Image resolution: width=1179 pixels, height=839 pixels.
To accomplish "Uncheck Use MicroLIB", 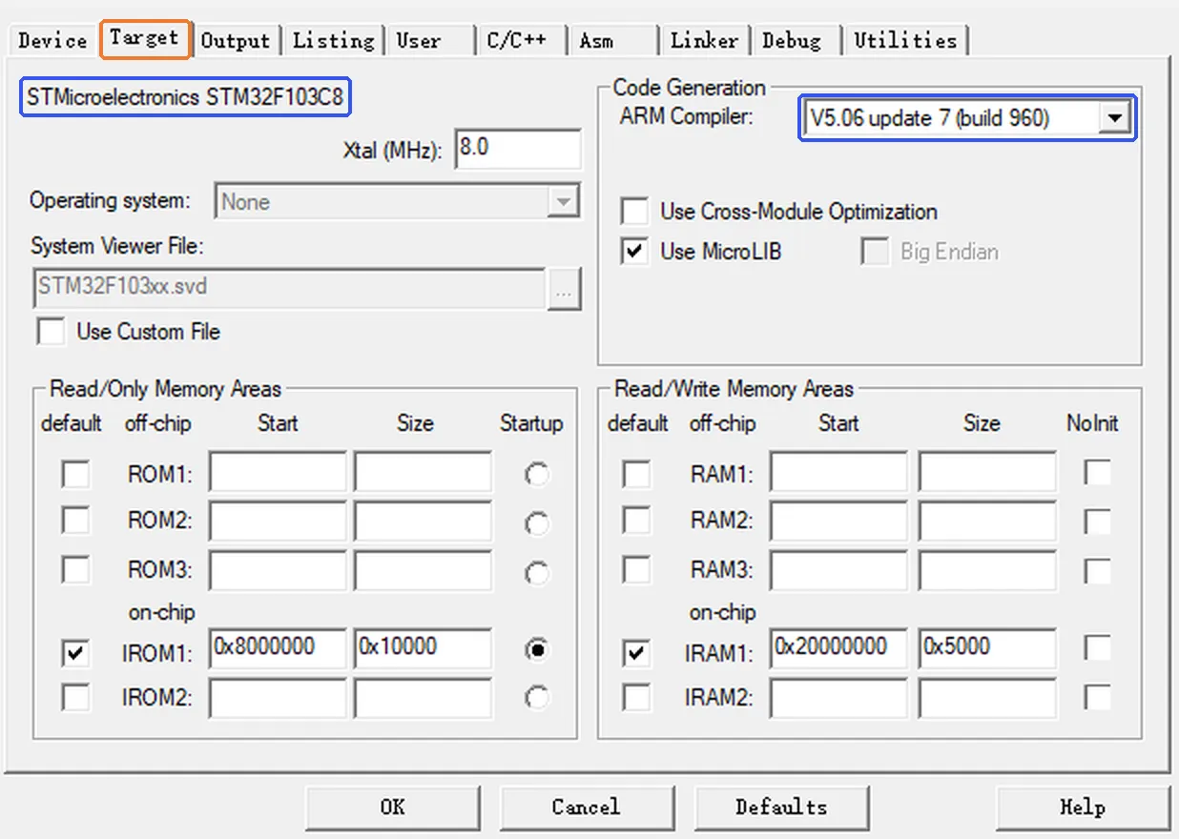I will coord(633,252).
